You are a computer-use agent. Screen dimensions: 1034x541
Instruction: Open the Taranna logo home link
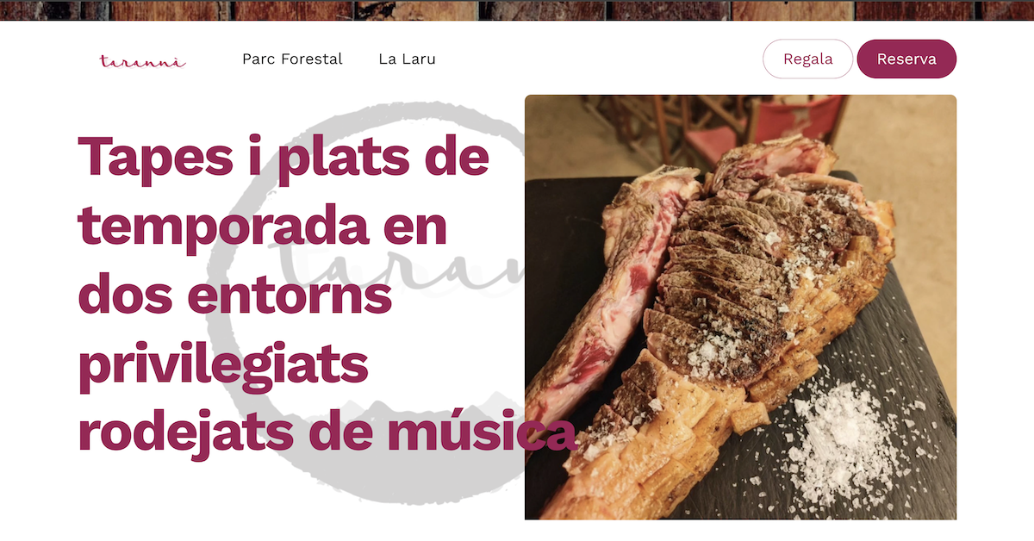[x=142, y=60]
